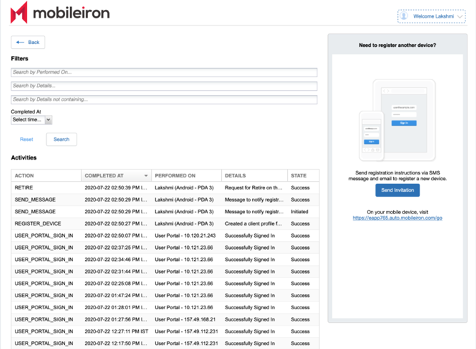
Task: Reset the activity filters
Action: 26,139
